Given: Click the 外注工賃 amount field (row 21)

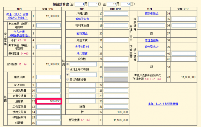Looking at the screenshot, I should (116, 40).
